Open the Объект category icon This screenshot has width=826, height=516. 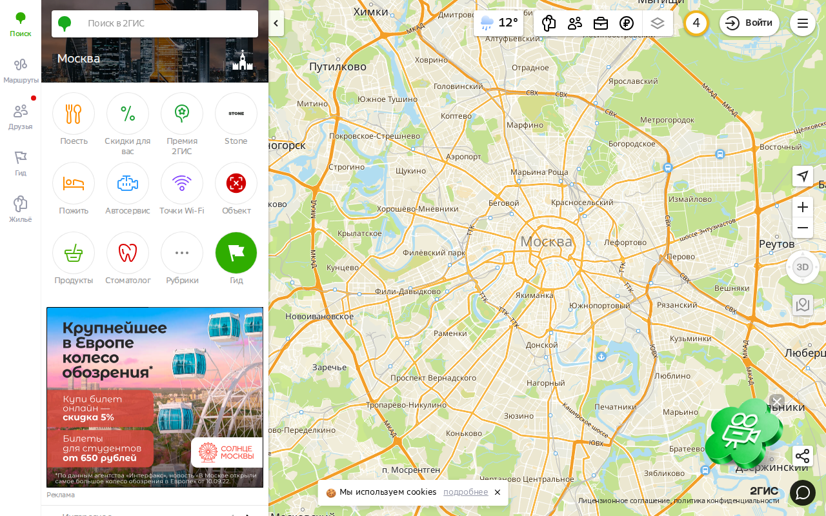coord(236,183)
